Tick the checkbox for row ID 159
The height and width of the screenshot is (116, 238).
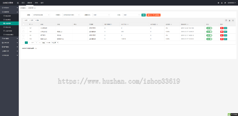[23, 39]
